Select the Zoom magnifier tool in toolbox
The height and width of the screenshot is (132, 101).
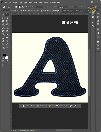click(7, 48)
